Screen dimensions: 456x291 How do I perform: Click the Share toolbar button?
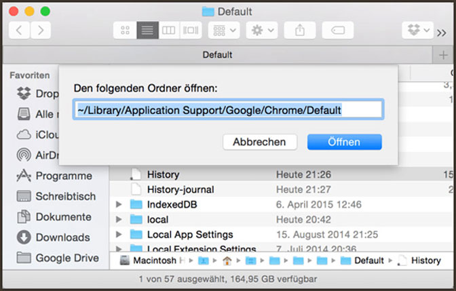(299, 30)
